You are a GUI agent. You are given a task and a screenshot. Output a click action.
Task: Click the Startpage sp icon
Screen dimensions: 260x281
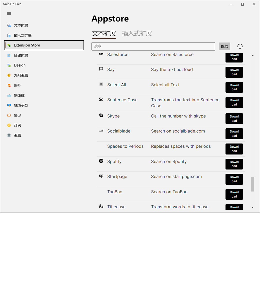(x=101, y=176)
